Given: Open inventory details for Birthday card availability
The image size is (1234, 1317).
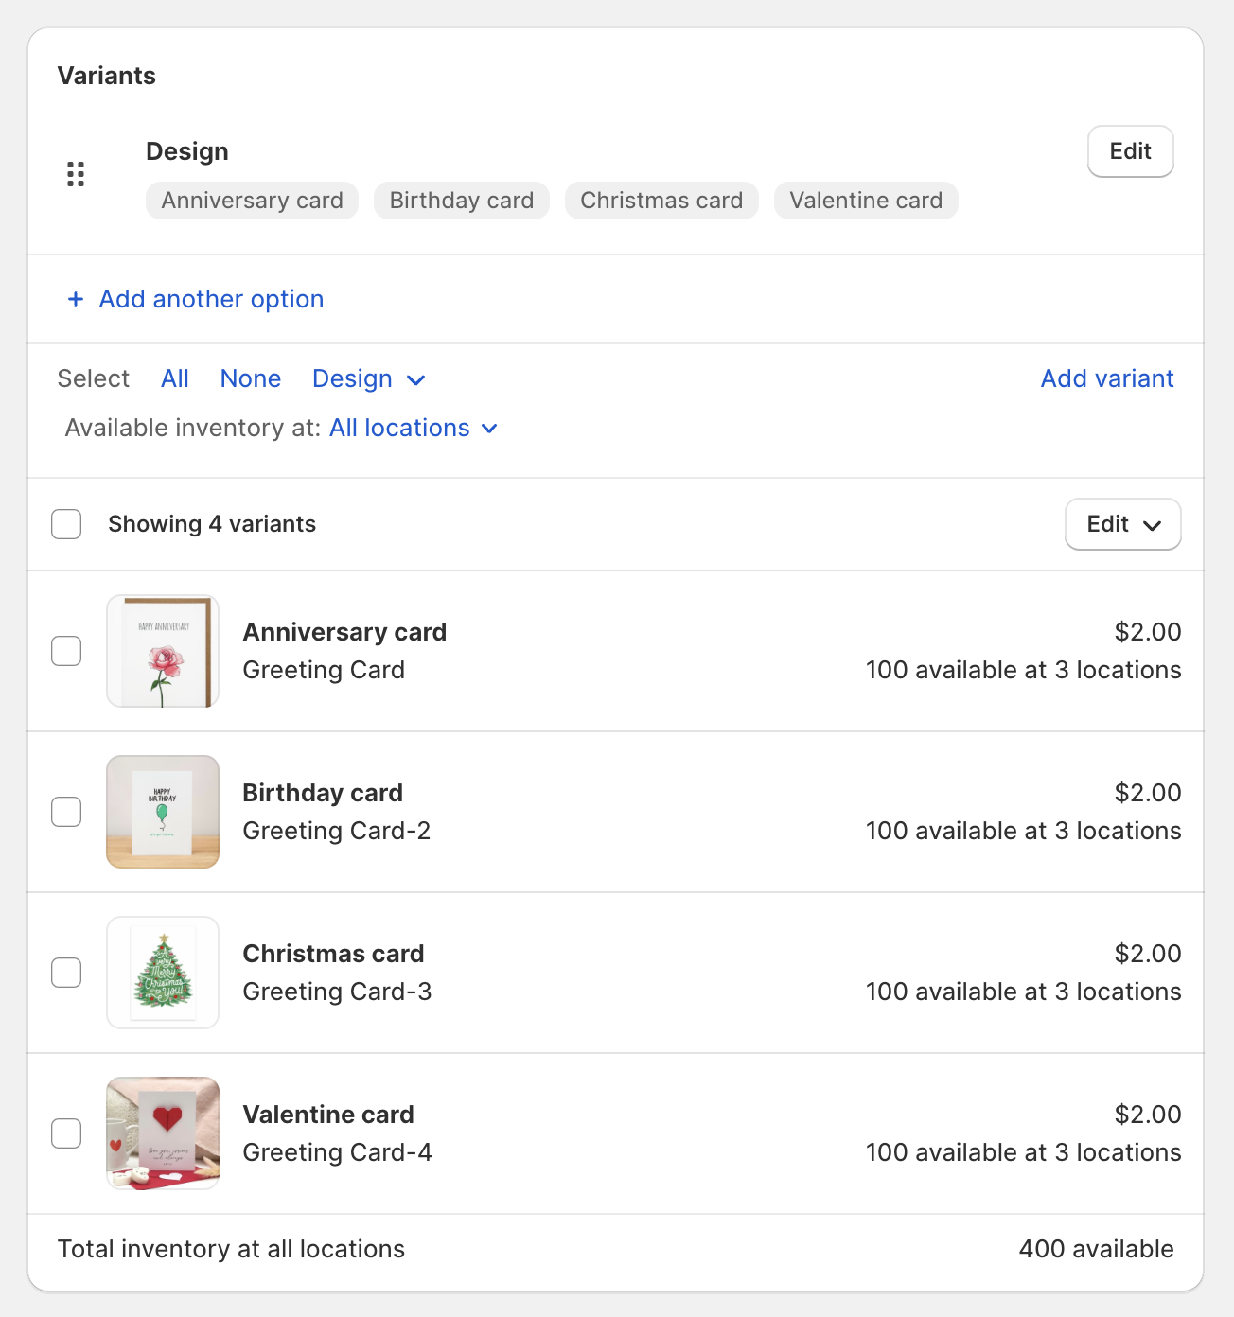Looking at the screenshot, I should 1023,831.
